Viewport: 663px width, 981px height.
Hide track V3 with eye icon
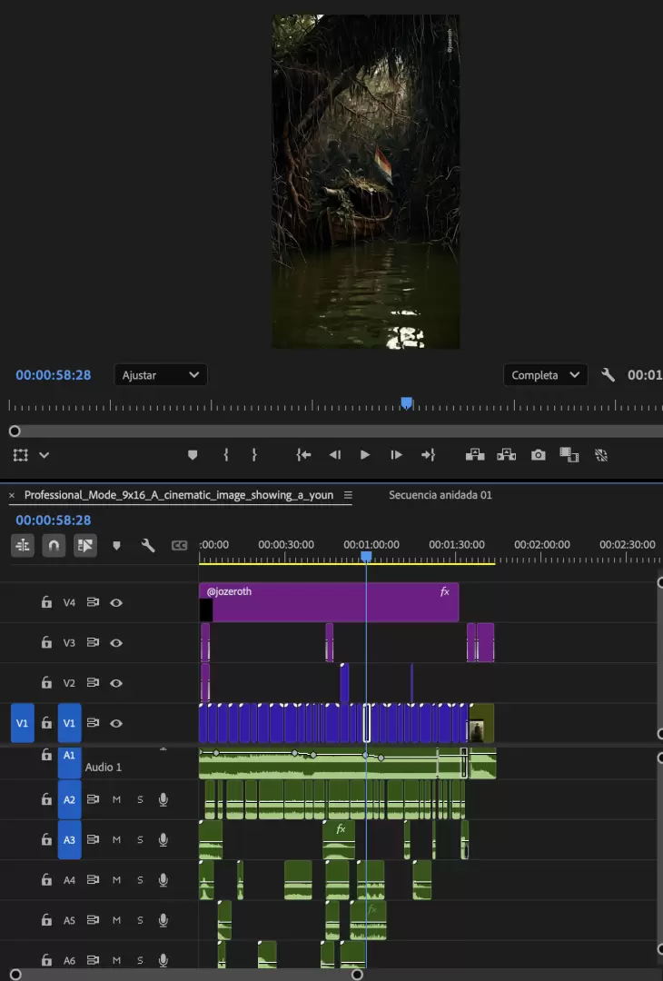(x=116, y=642)
